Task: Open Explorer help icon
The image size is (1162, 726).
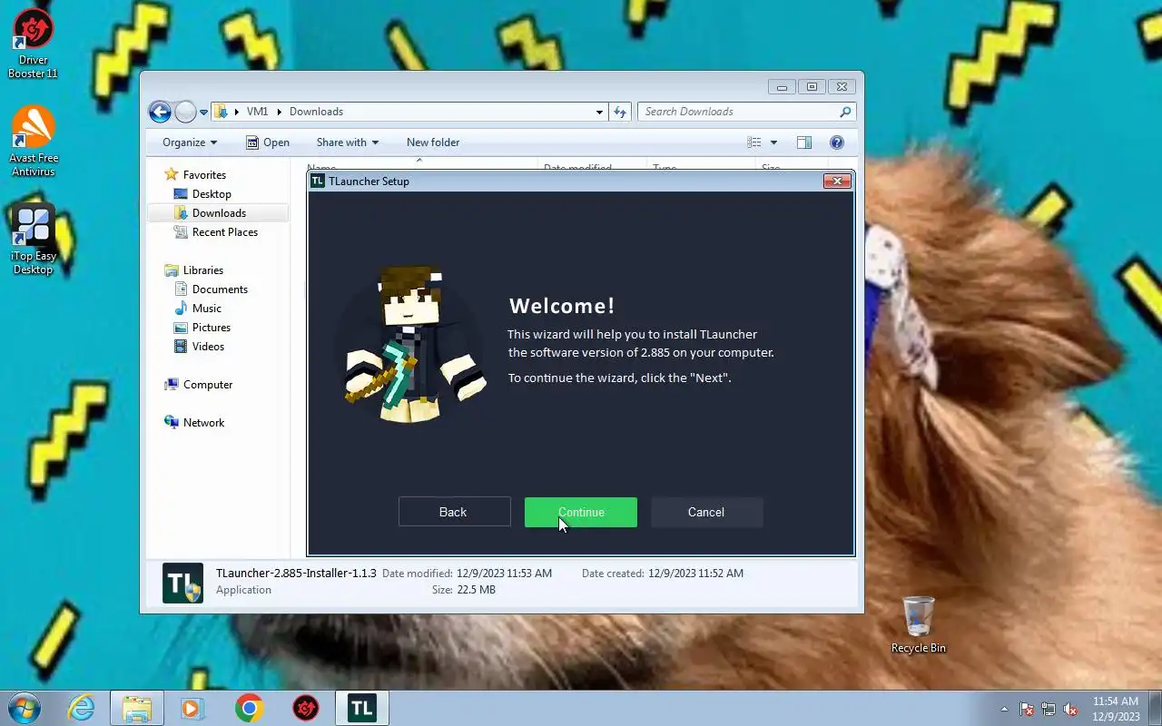Action: pos(837,142)
